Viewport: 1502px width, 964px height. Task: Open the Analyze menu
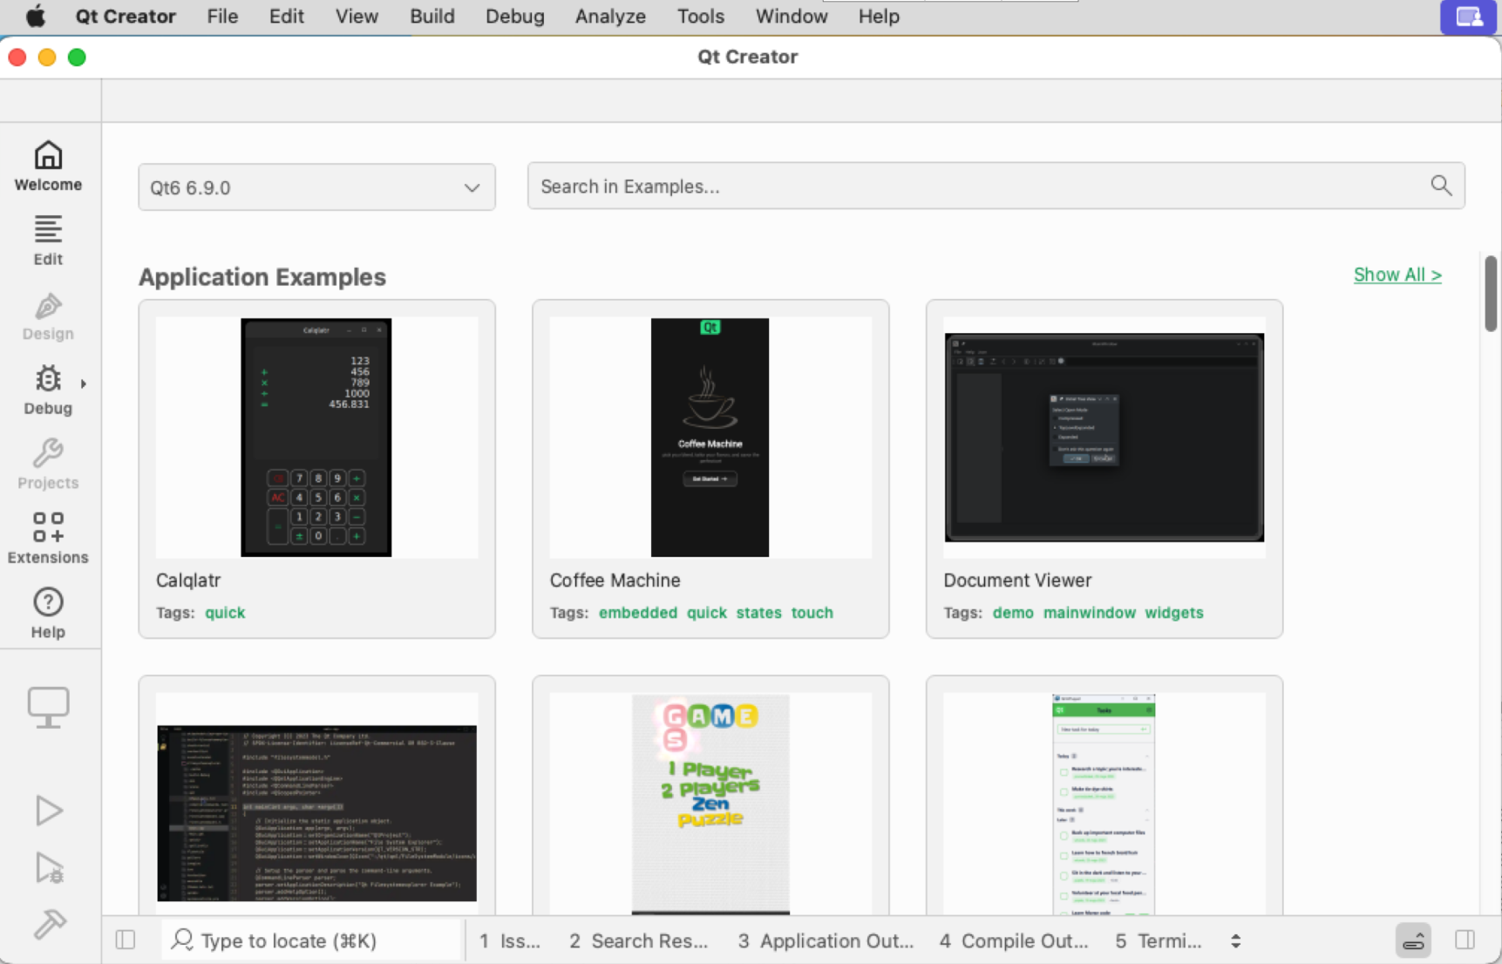click(x=610, y=17)
